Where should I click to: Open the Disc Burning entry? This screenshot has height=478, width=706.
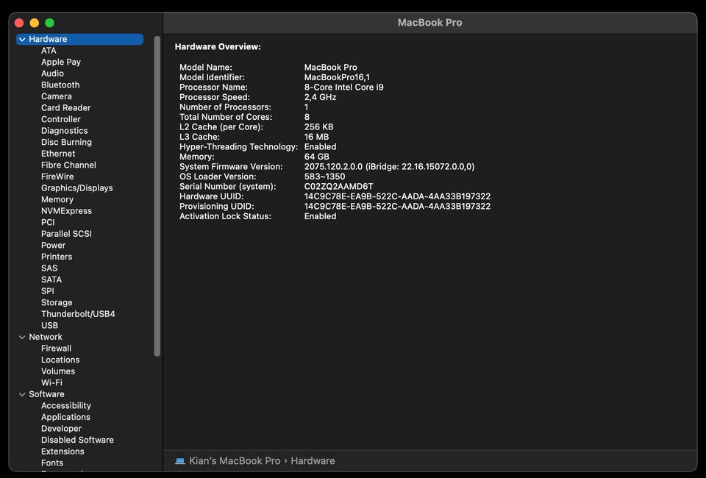(x=66, y=142)
